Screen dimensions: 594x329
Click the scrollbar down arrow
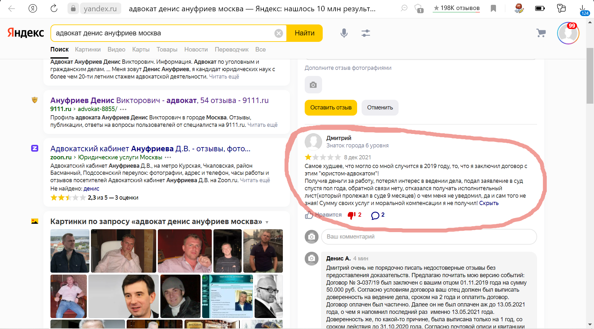click(x=590, y=324)
